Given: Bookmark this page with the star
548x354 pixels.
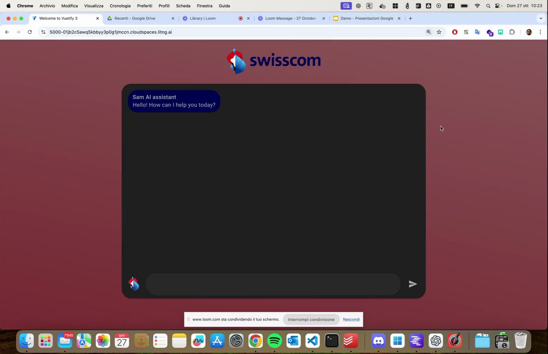Looking at the screenshot, I should (439, 32).
